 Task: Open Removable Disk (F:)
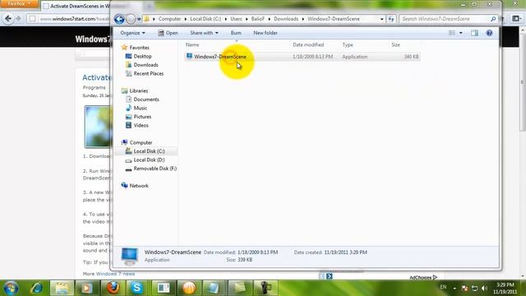[x=155, y=169]
